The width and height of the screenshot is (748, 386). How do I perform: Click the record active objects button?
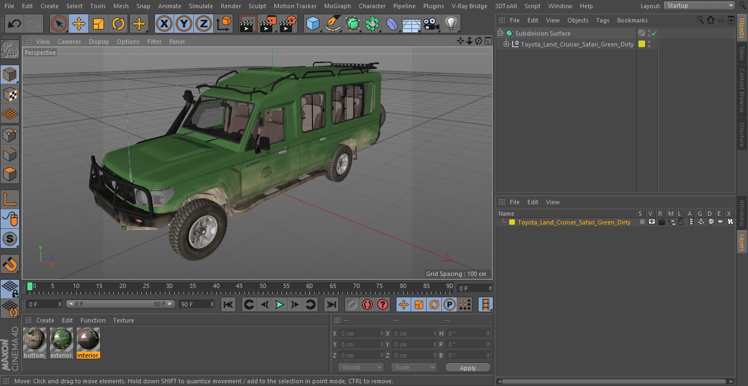tap(352, 304)
